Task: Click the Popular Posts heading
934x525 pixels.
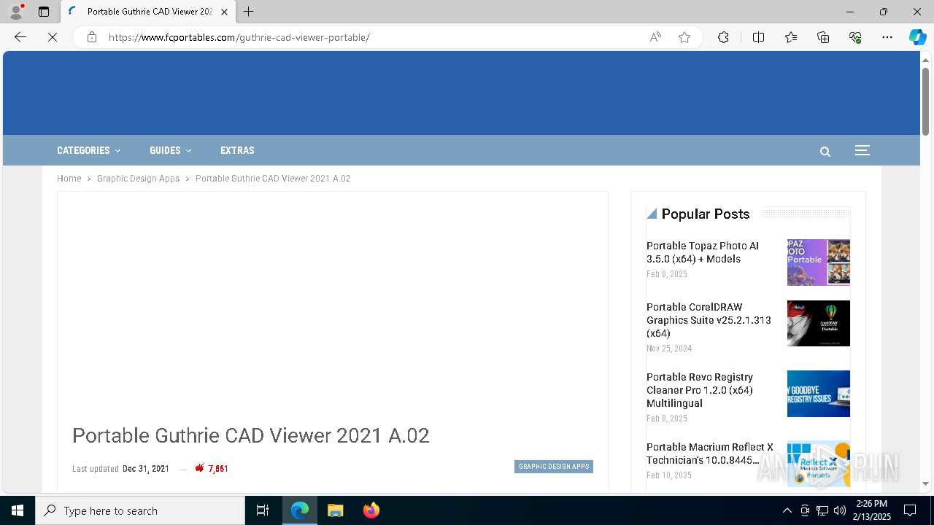Action: 706,214
